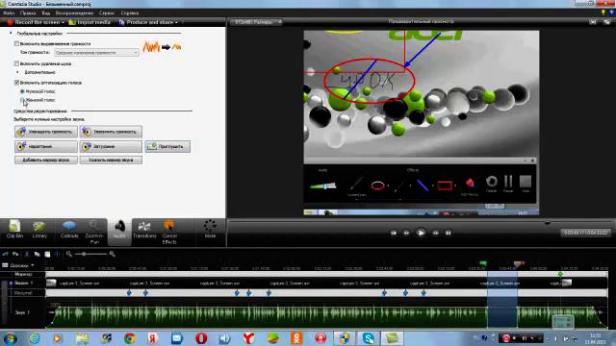
Task: Click the timeline Cut (scissors) icon
Action: pos(27,254)
